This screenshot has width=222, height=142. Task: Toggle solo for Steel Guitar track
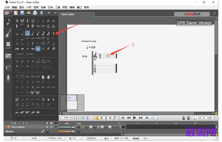[x=47, y=127]
